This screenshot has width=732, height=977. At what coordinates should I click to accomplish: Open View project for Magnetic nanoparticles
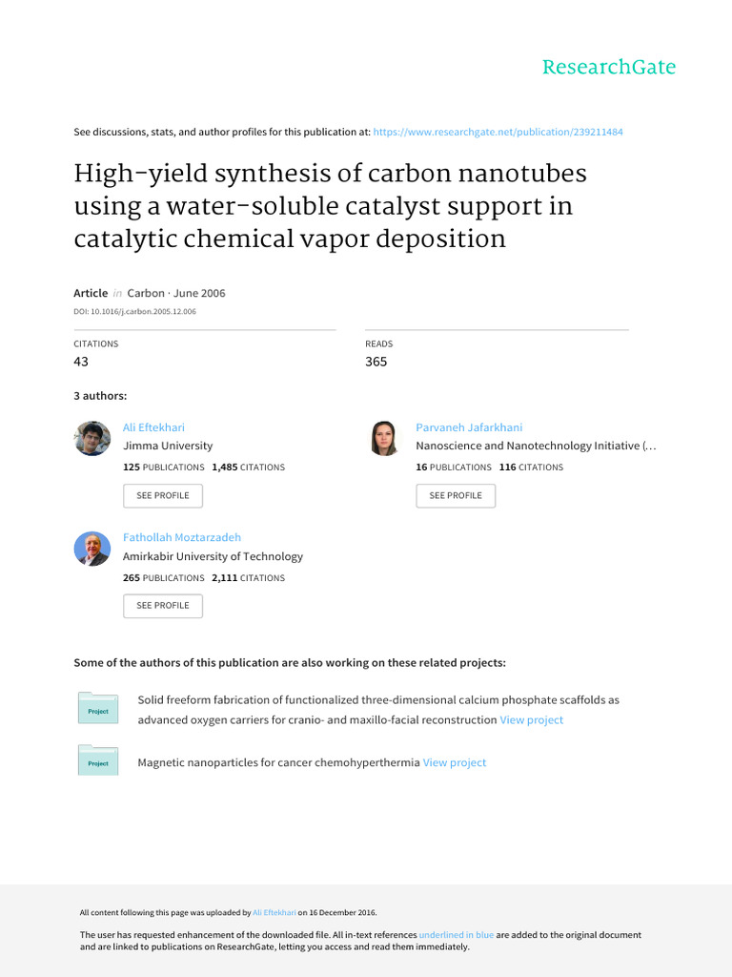tap(454, 763)
